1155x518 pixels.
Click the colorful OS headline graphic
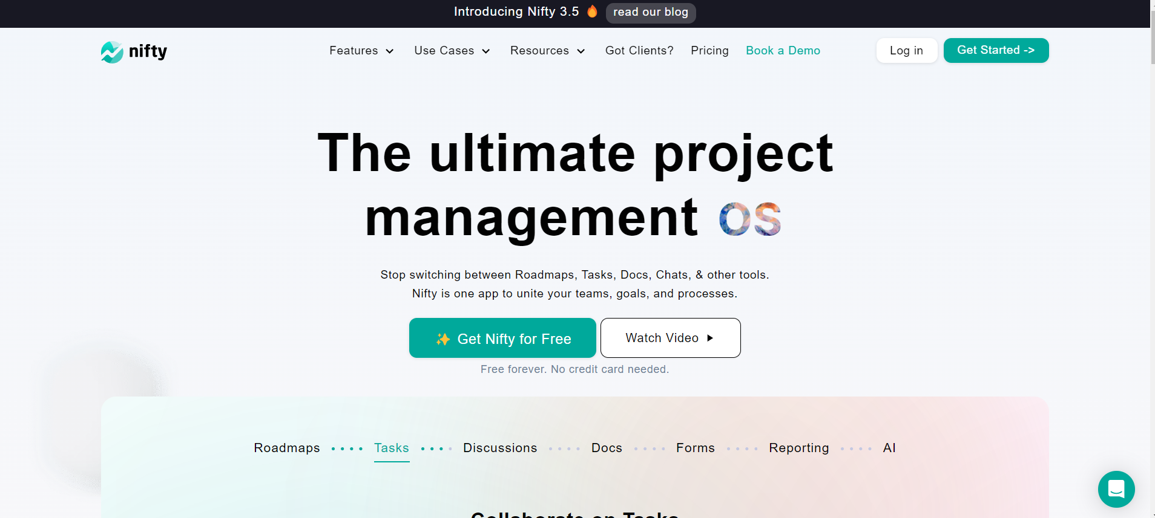tap(750, 219)
